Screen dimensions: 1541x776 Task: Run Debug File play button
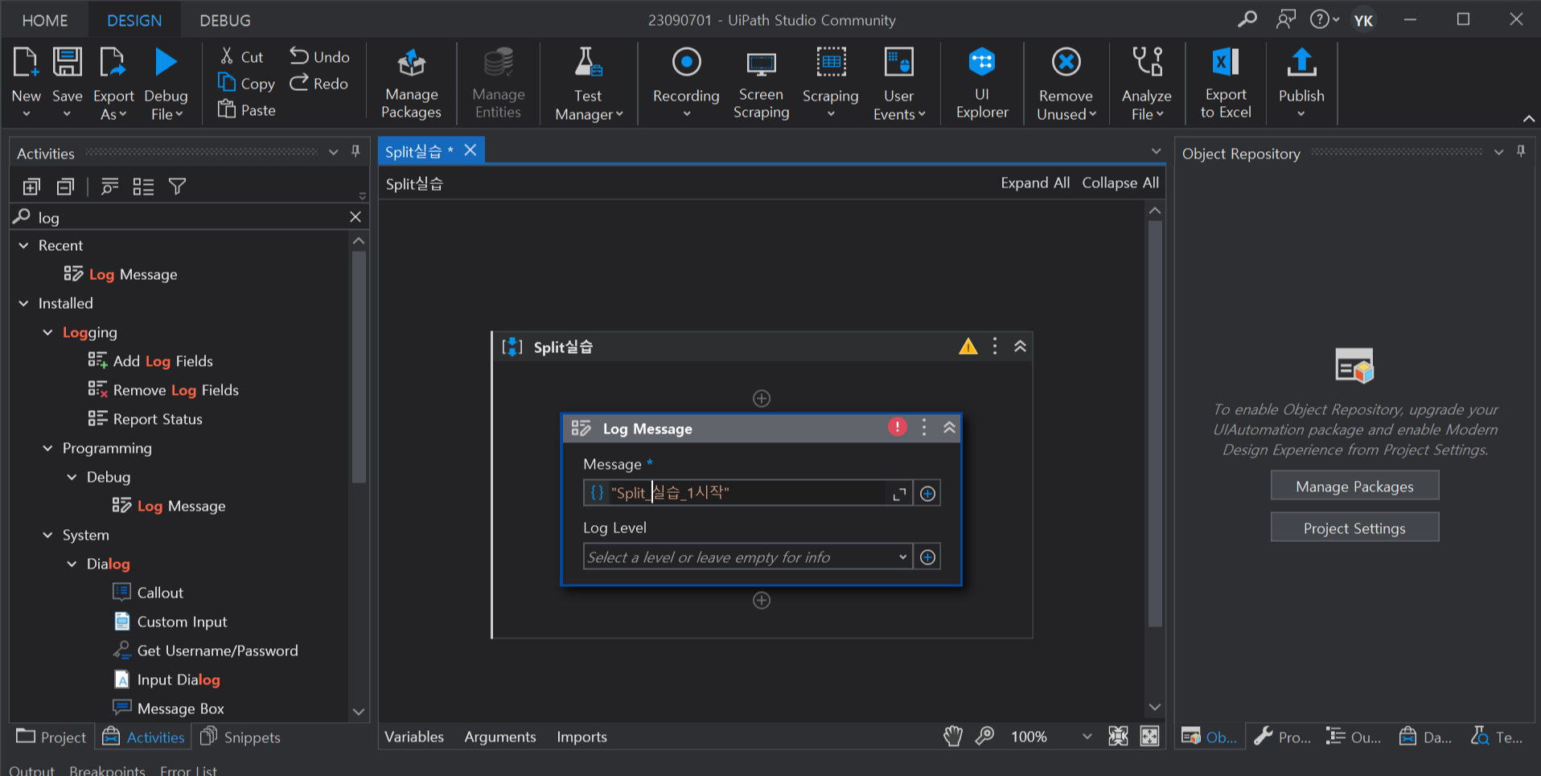166,62
